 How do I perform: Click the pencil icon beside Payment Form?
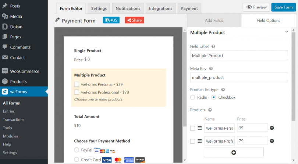57,20
